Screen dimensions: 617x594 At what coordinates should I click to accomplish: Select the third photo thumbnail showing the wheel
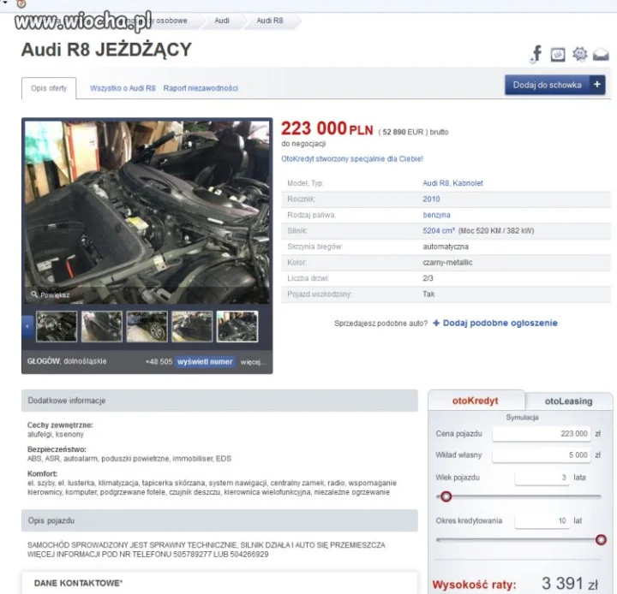tap(147, 326)
